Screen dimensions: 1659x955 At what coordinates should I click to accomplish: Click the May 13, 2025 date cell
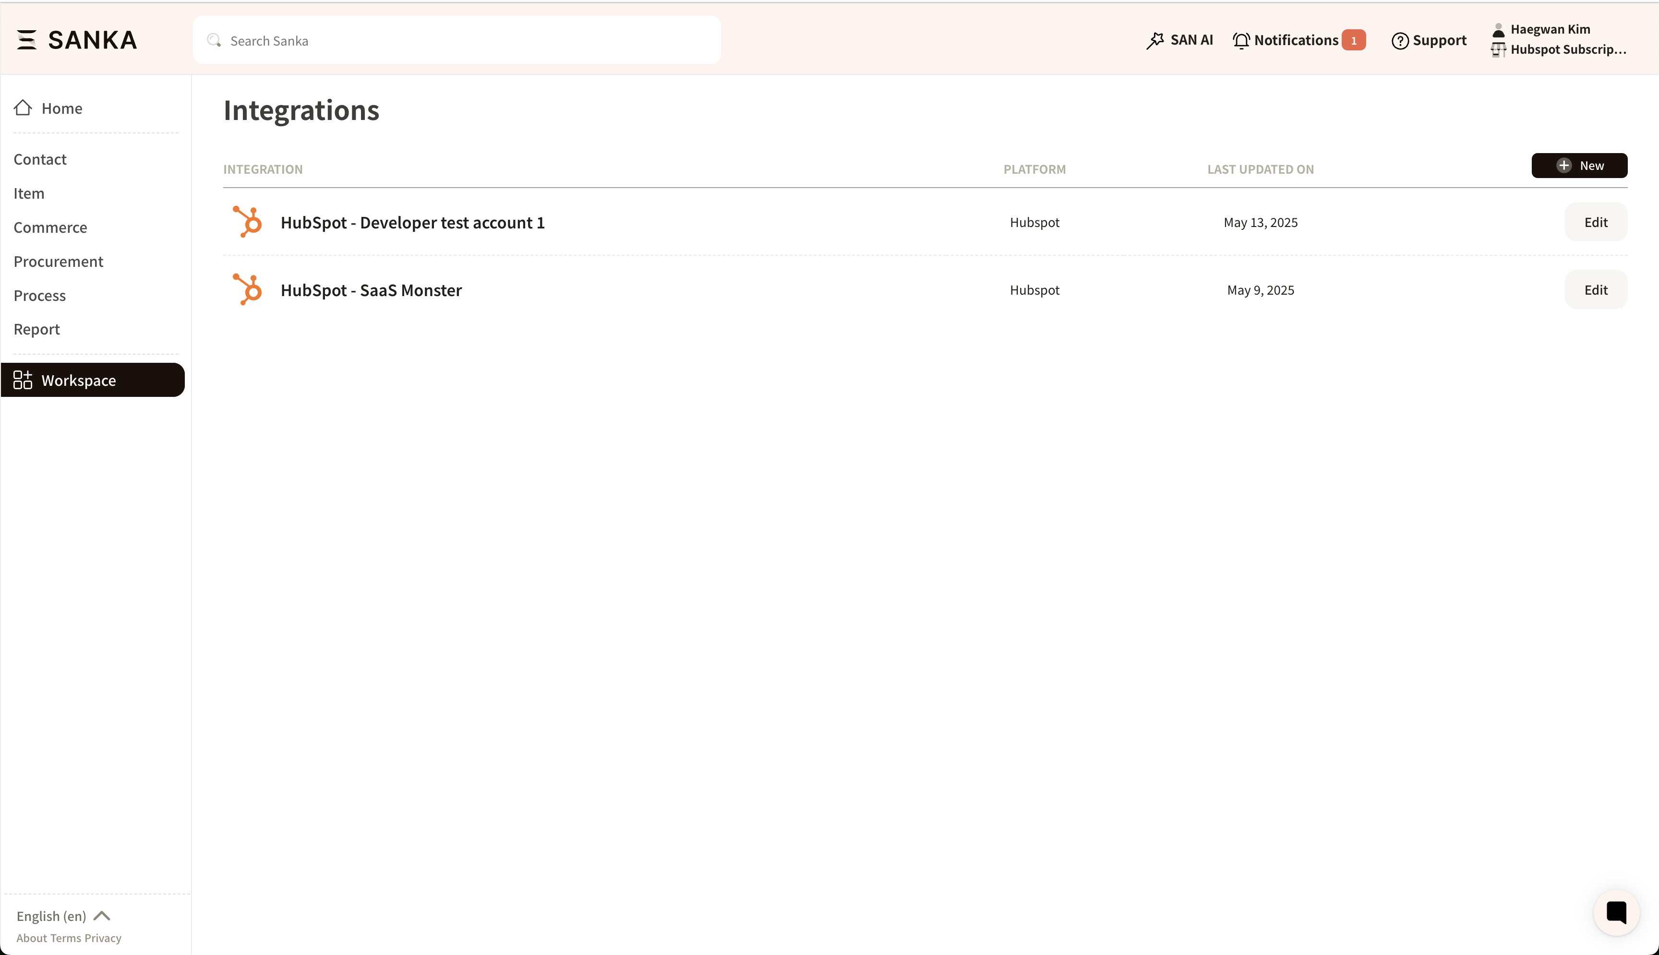(1260, 222)
